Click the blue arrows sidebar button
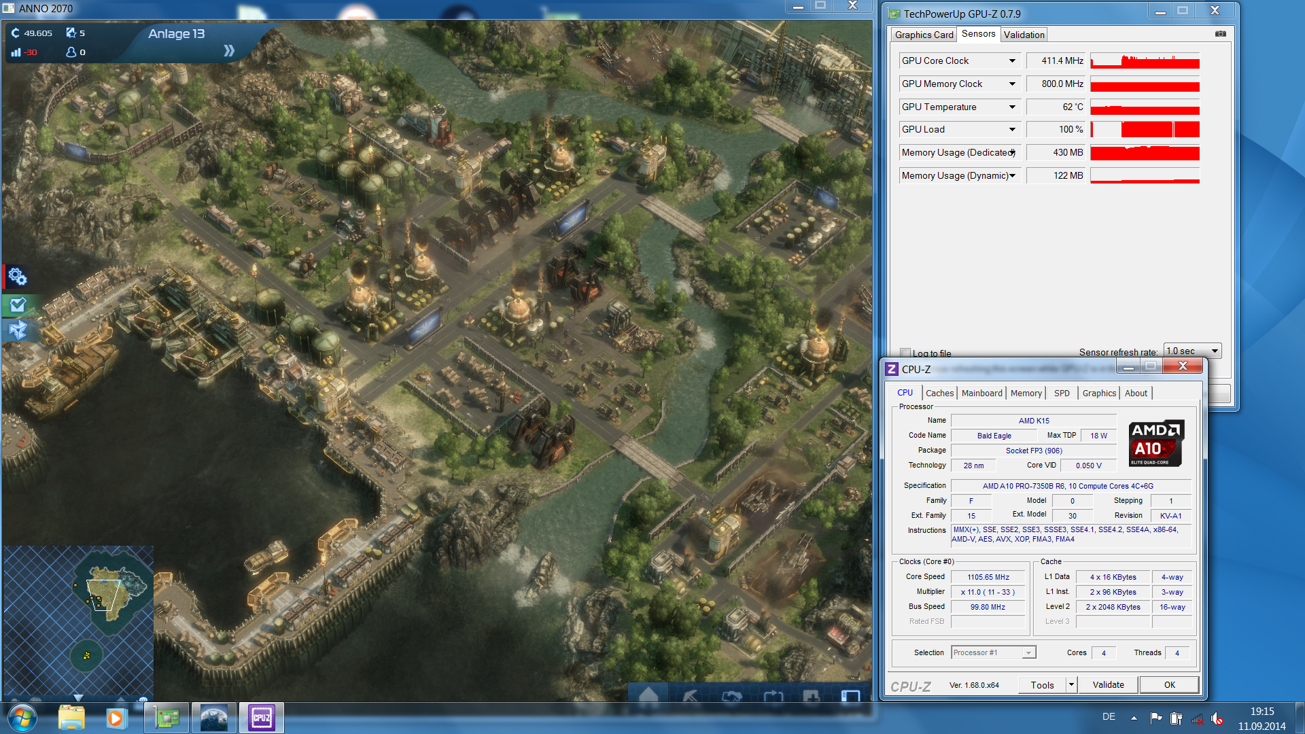1305x734 pixels. pos(18,331)
